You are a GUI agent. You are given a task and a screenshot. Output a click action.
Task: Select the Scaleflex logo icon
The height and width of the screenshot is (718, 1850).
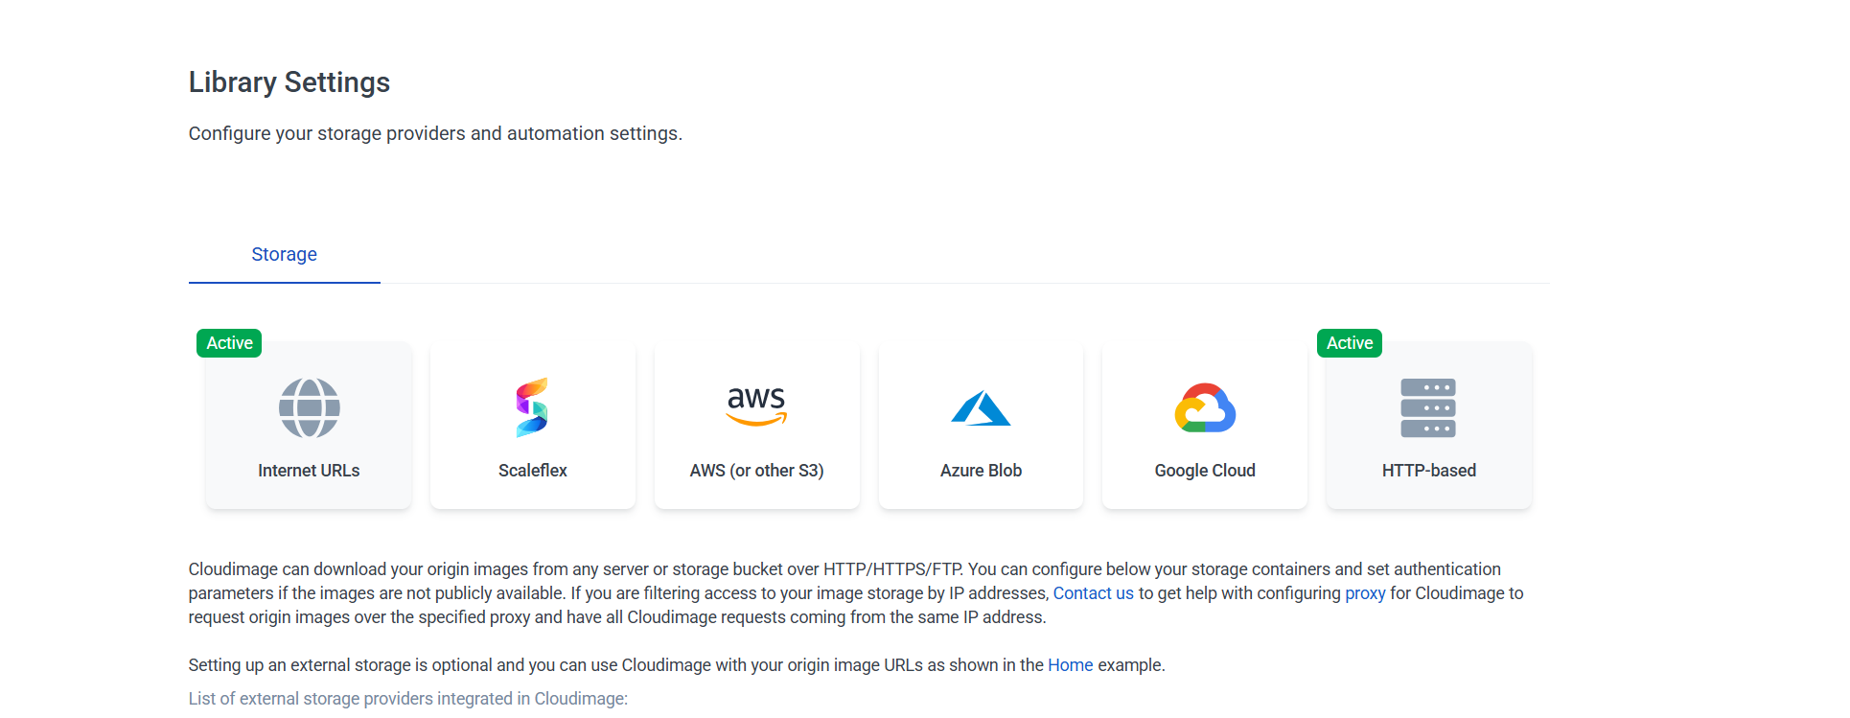(532, 407)
